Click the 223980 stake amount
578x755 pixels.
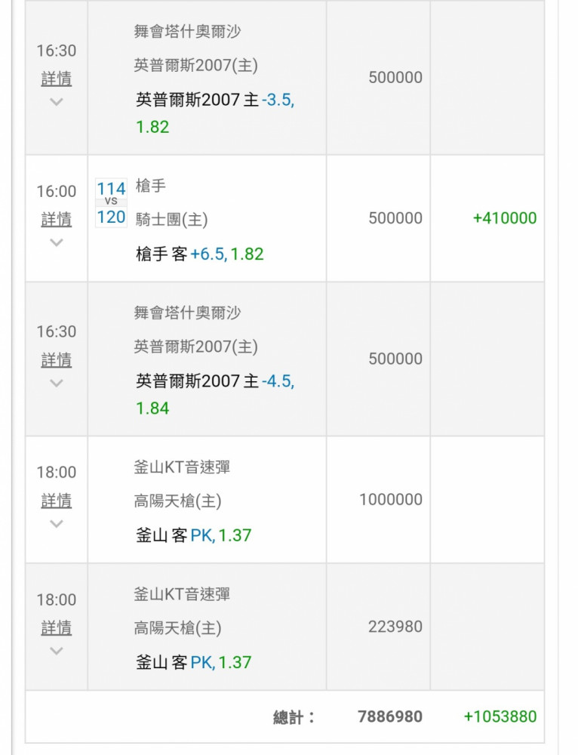tap(395, 627)
